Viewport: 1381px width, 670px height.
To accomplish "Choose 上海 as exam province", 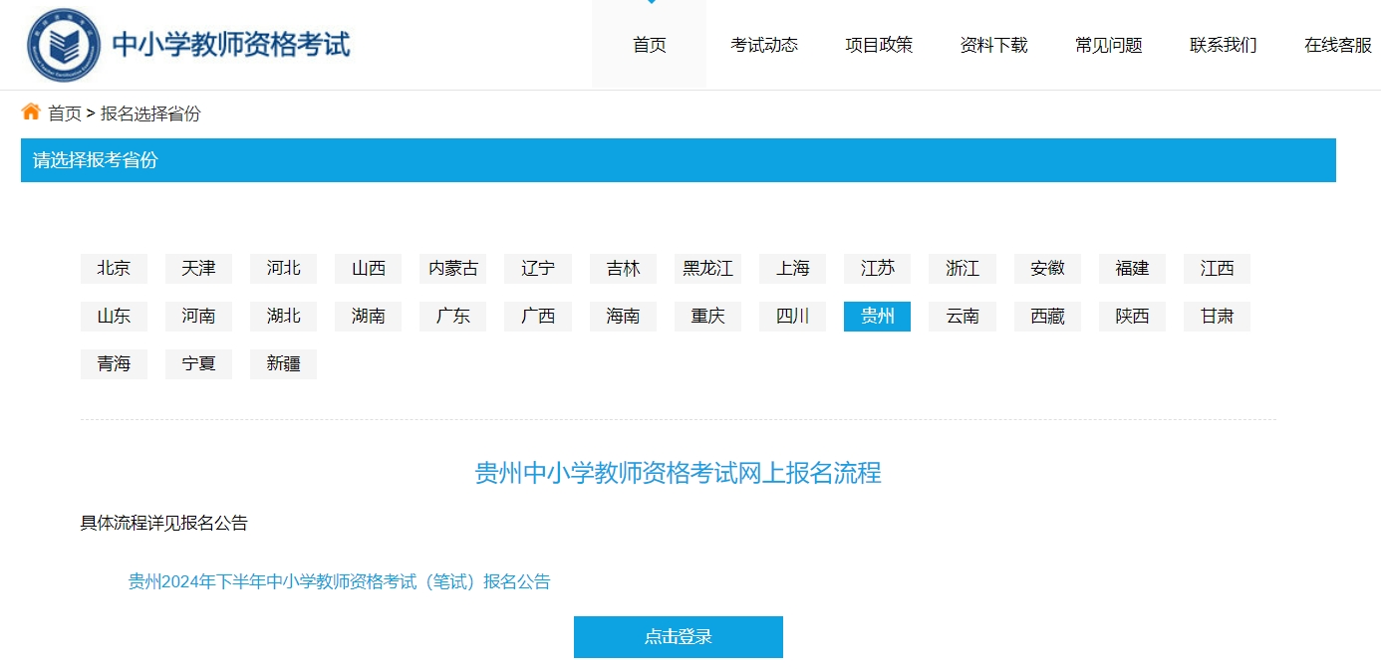I will click(792, 269).
